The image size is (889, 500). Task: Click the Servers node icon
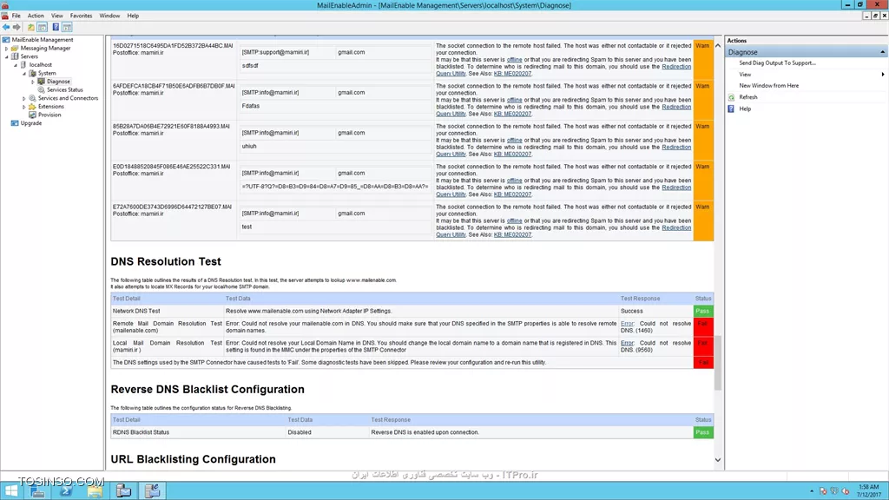(x=15, y=56)
